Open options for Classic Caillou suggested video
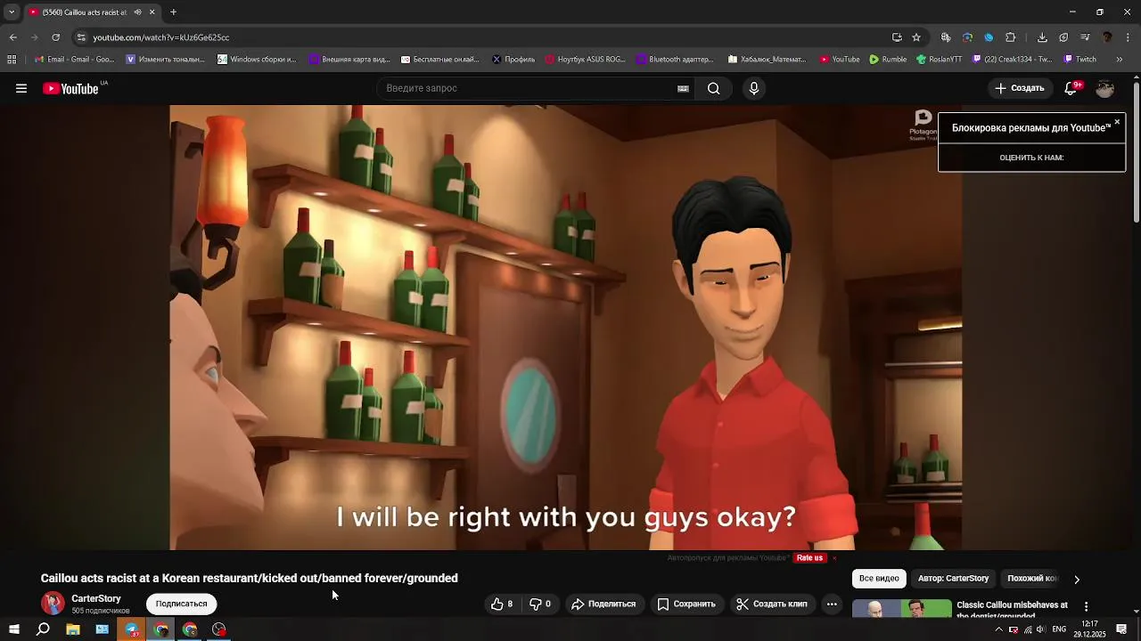Image resolution: width=1141 pixels, height=641 pixels. pyautogui.click(x=1086, y=606)
